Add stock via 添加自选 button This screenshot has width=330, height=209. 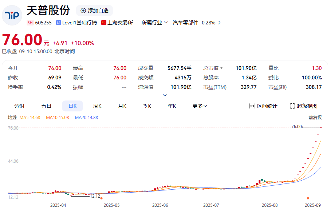click(94, 11)
